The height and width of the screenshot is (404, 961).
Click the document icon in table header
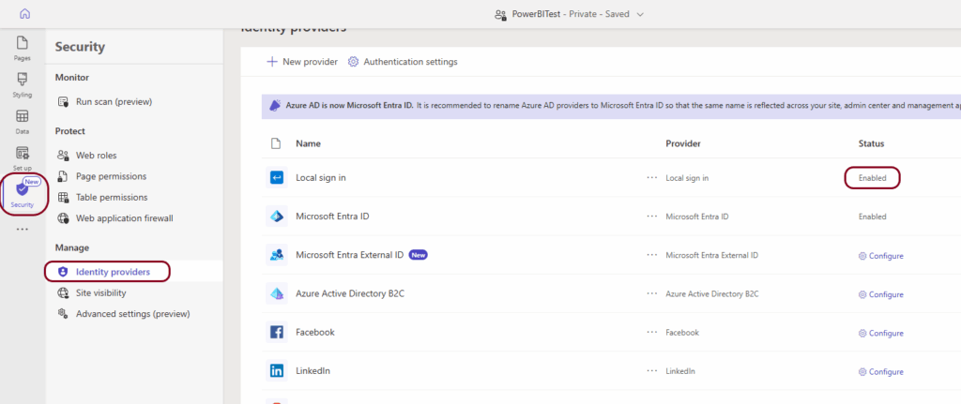pyautogui.click(x=276, y=143)
